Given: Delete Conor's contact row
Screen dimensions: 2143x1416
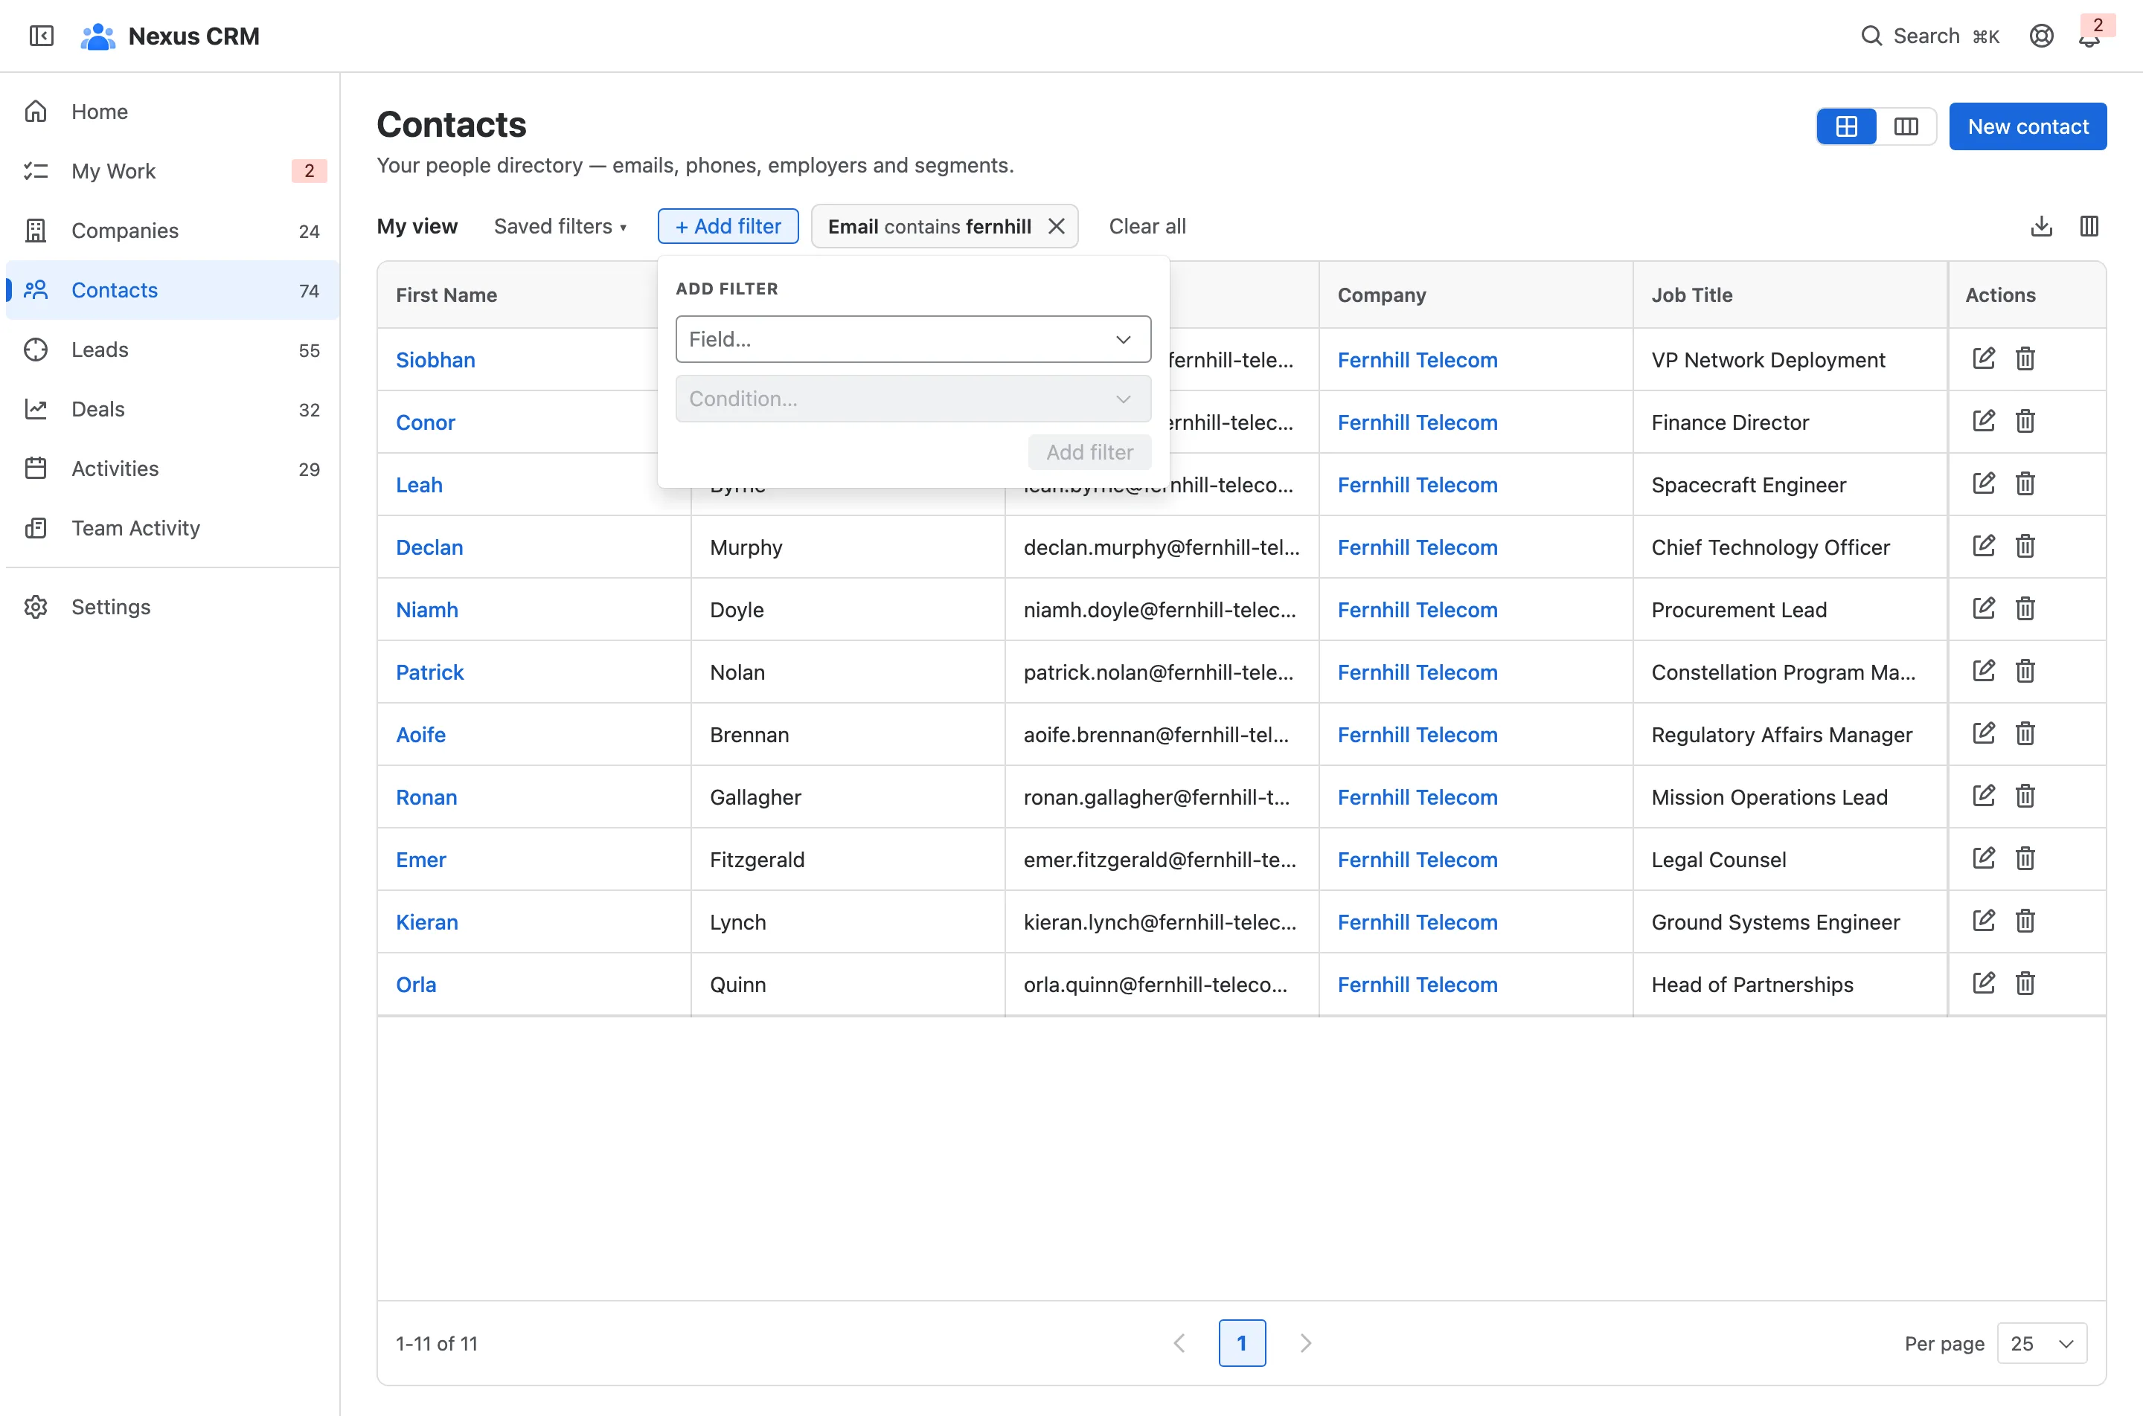Looking at the screenshot, I should click(x=2025, y=421).
